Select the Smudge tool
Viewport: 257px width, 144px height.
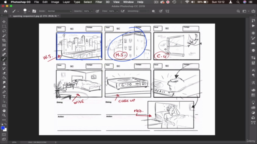click(4, 83)
